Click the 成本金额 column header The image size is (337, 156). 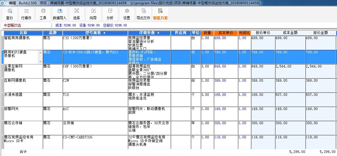click(x=290, y=33)
